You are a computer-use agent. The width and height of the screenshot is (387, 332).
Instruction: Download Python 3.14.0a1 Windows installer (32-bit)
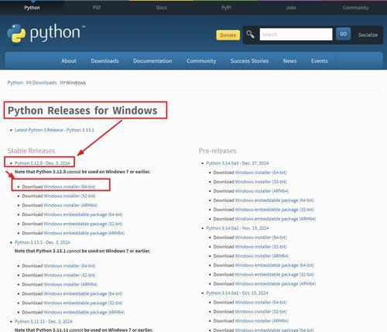pos(261,312)
